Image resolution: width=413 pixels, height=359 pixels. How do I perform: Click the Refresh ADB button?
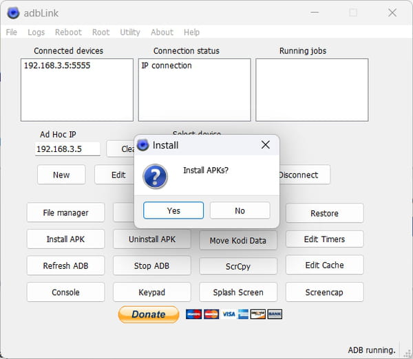point(65,265)
